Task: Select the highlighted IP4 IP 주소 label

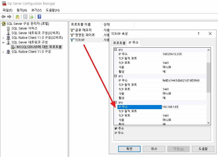Action: tap(140, 107)
